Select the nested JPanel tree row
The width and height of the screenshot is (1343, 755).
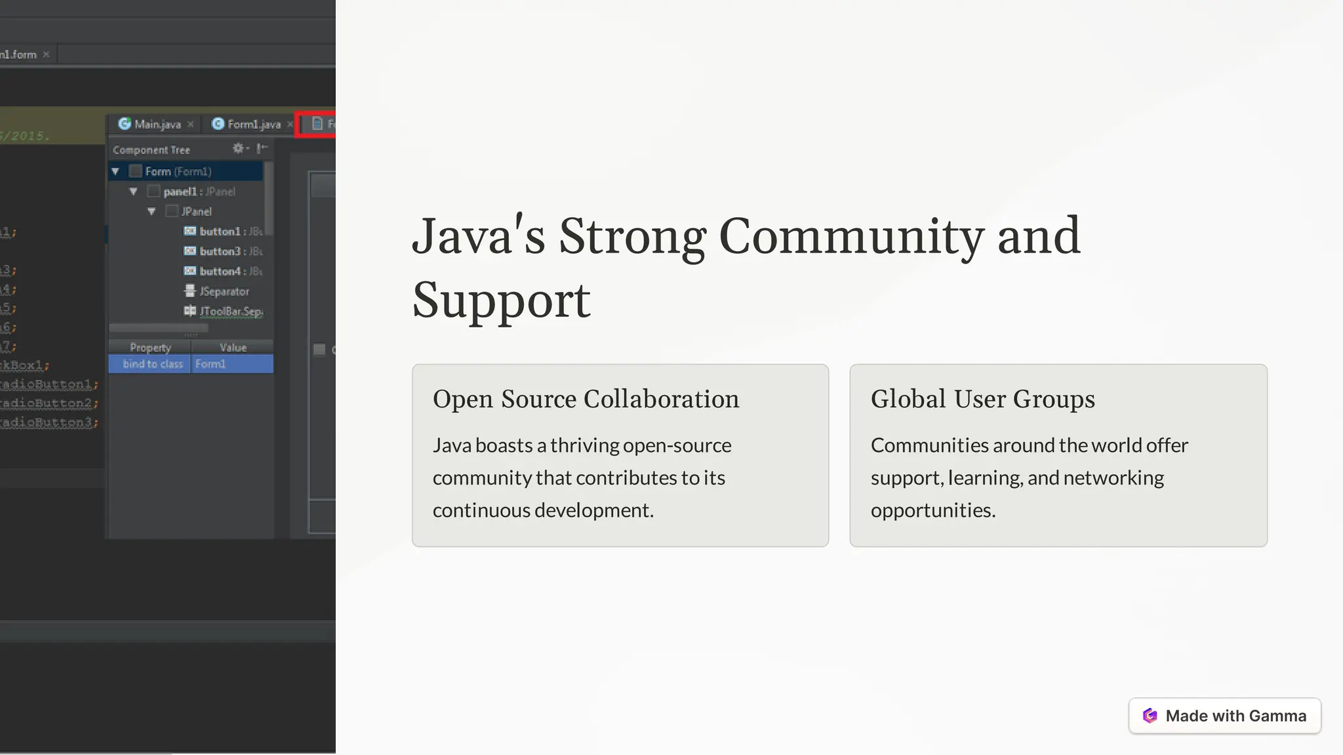(x=186, y=211)
